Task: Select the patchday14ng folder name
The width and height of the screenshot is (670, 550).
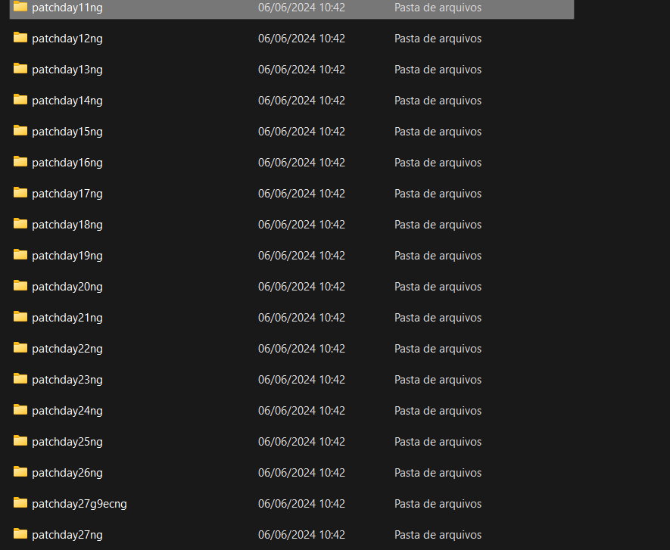Action: click(x=67, y=101)
